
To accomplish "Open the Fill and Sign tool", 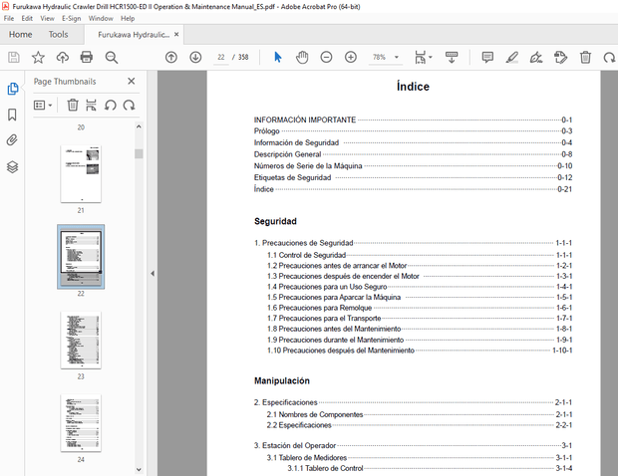I will 536,58.
